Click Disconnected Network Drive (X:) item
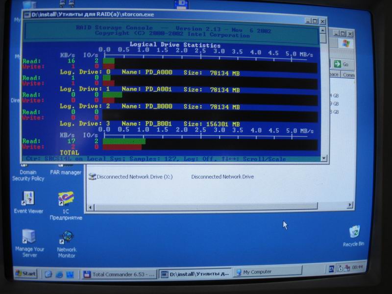392x294 pixels. pyautogui.click(x=131, y=176)
